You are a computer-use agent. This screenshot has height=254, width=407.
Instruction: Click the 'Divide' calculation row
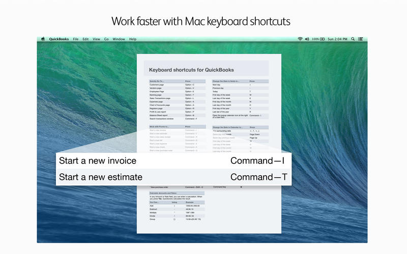coord(177,216)
